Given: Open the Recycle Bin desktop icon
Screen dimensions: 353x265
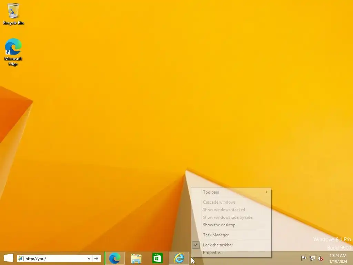Looking at the screenshot, I should click(13, 14).
